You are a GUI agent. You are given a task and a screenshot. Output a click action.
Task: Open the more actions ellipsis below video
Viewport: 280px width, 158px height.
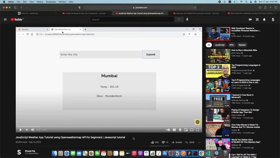point(199,142)
